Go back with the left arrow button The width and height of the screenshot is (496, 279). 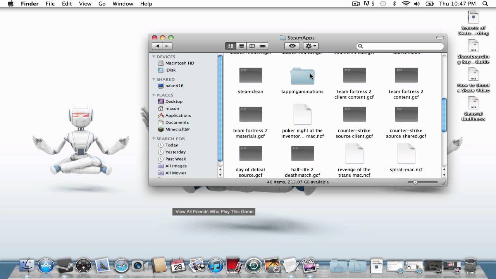point(157,46)
